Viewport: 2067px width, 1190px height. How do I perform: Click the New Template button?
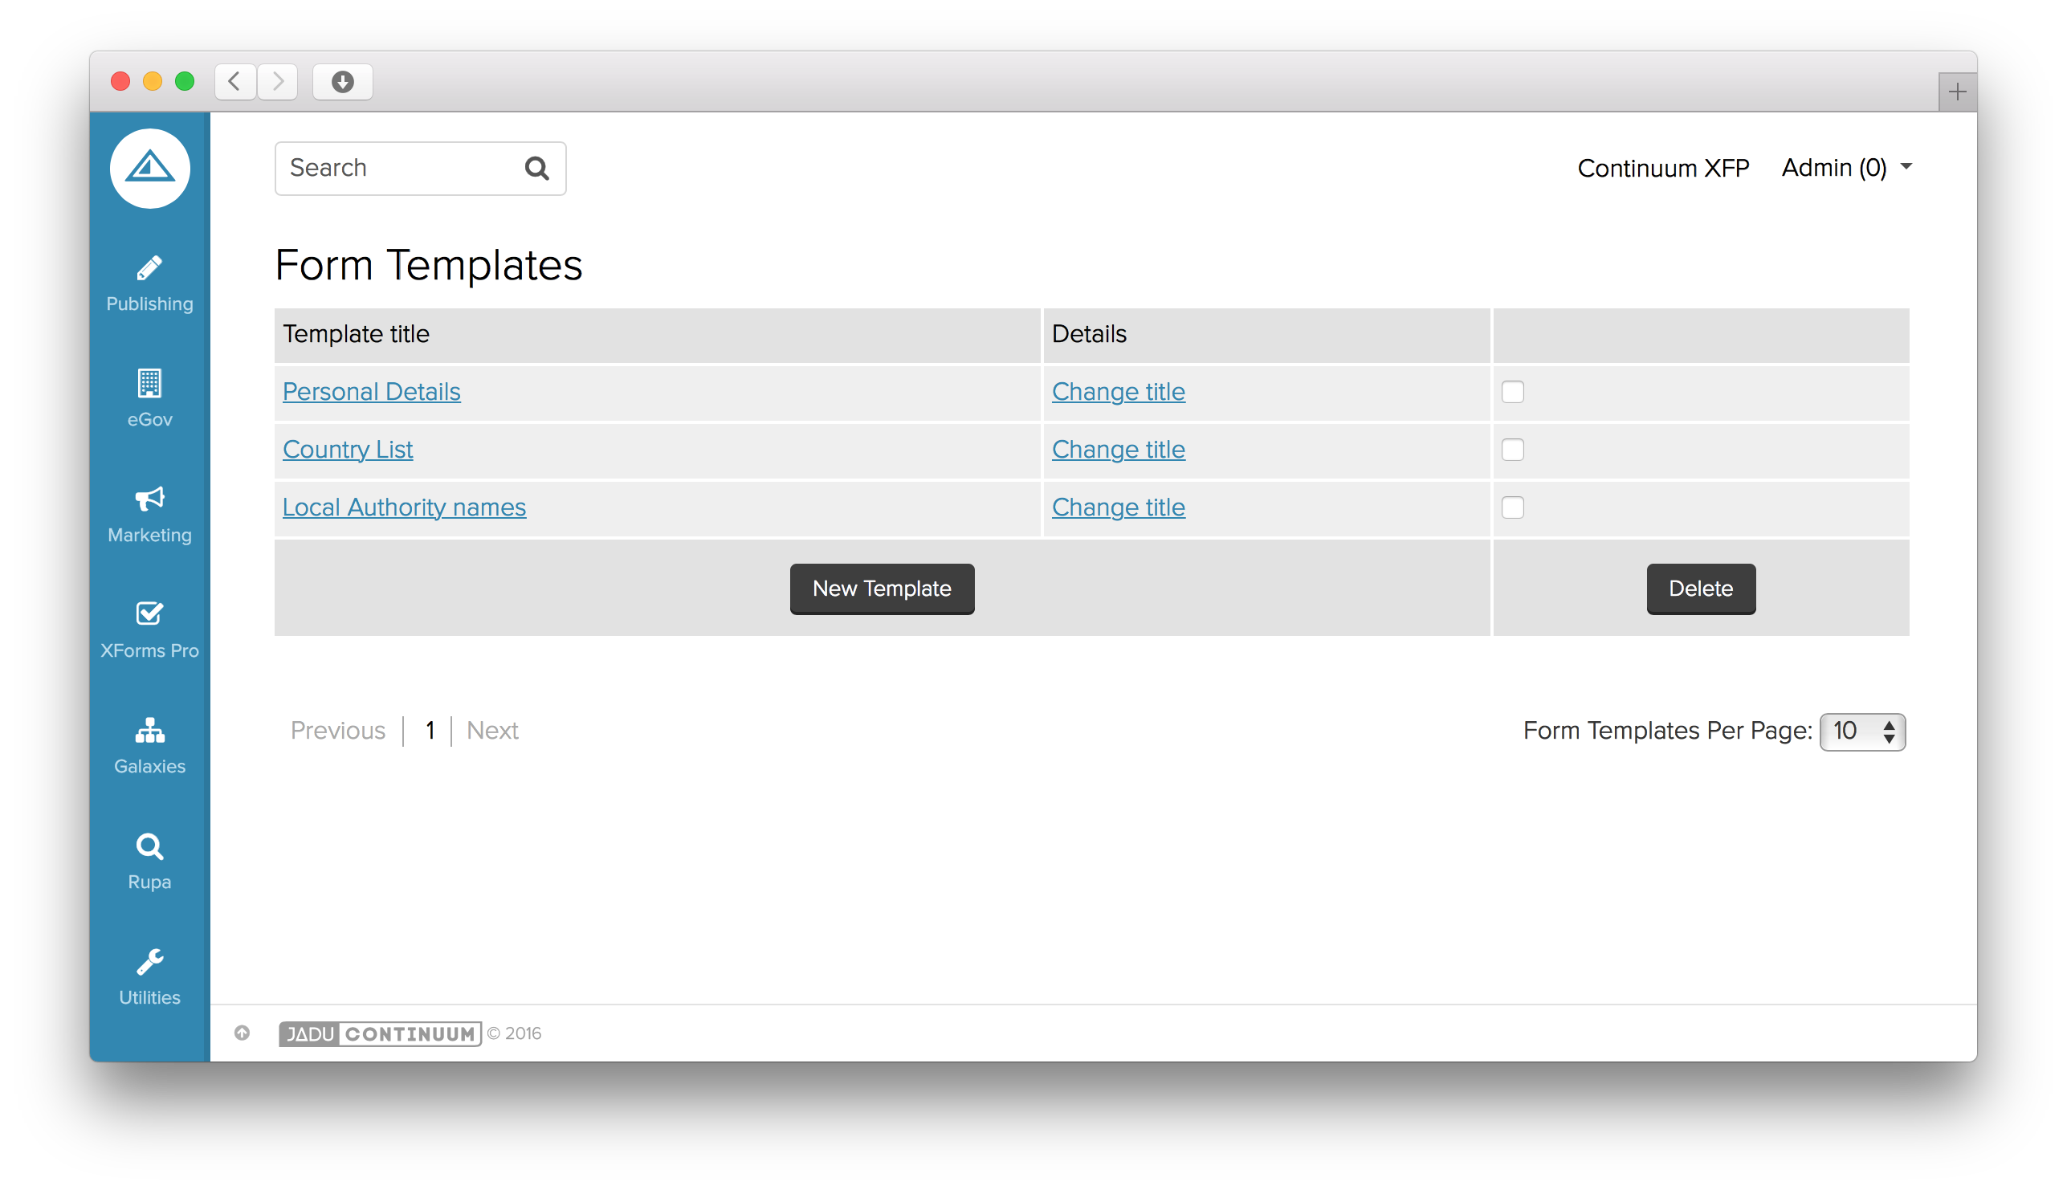click(x=881, y=589)
